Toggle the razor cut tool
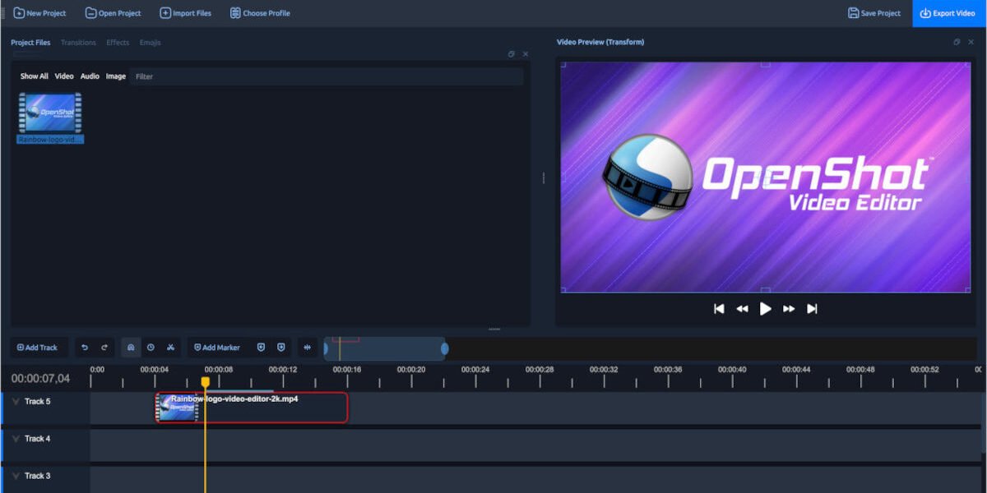987x493 pixels. pos(170,348)
